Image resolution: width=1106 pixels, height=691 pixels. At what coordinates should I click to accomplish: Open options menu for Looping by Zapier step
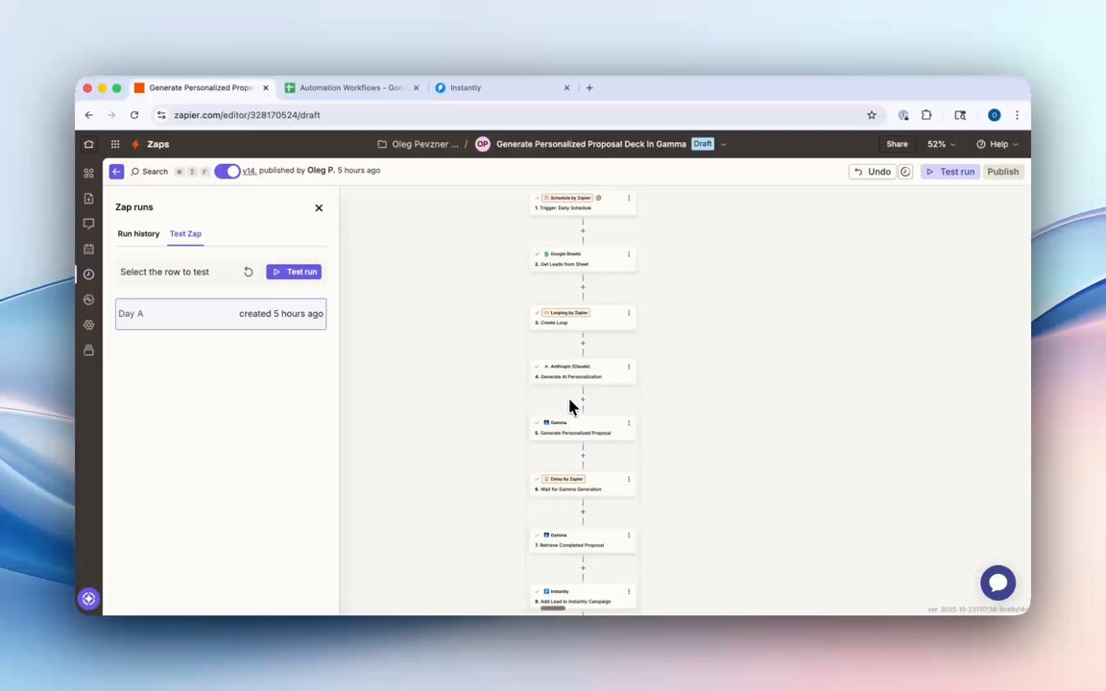coord(629,312)
